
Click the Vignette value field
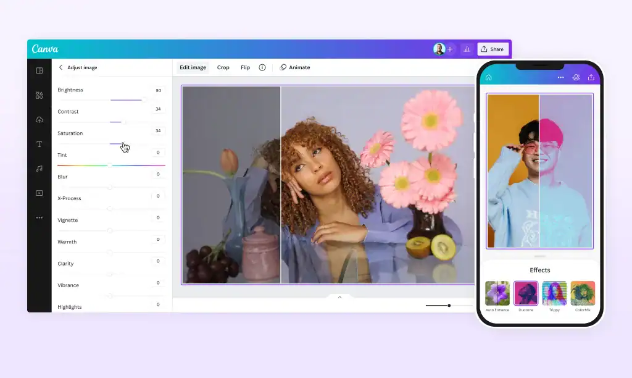[x=158, y=218]
